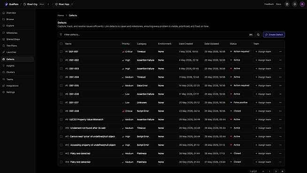Click the Create Defect button
This screenshot has height=173, width=307.
pos(274,35)
